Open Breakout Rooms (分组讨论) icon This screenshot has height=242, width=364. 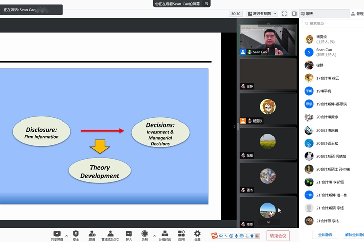[165, 234]
